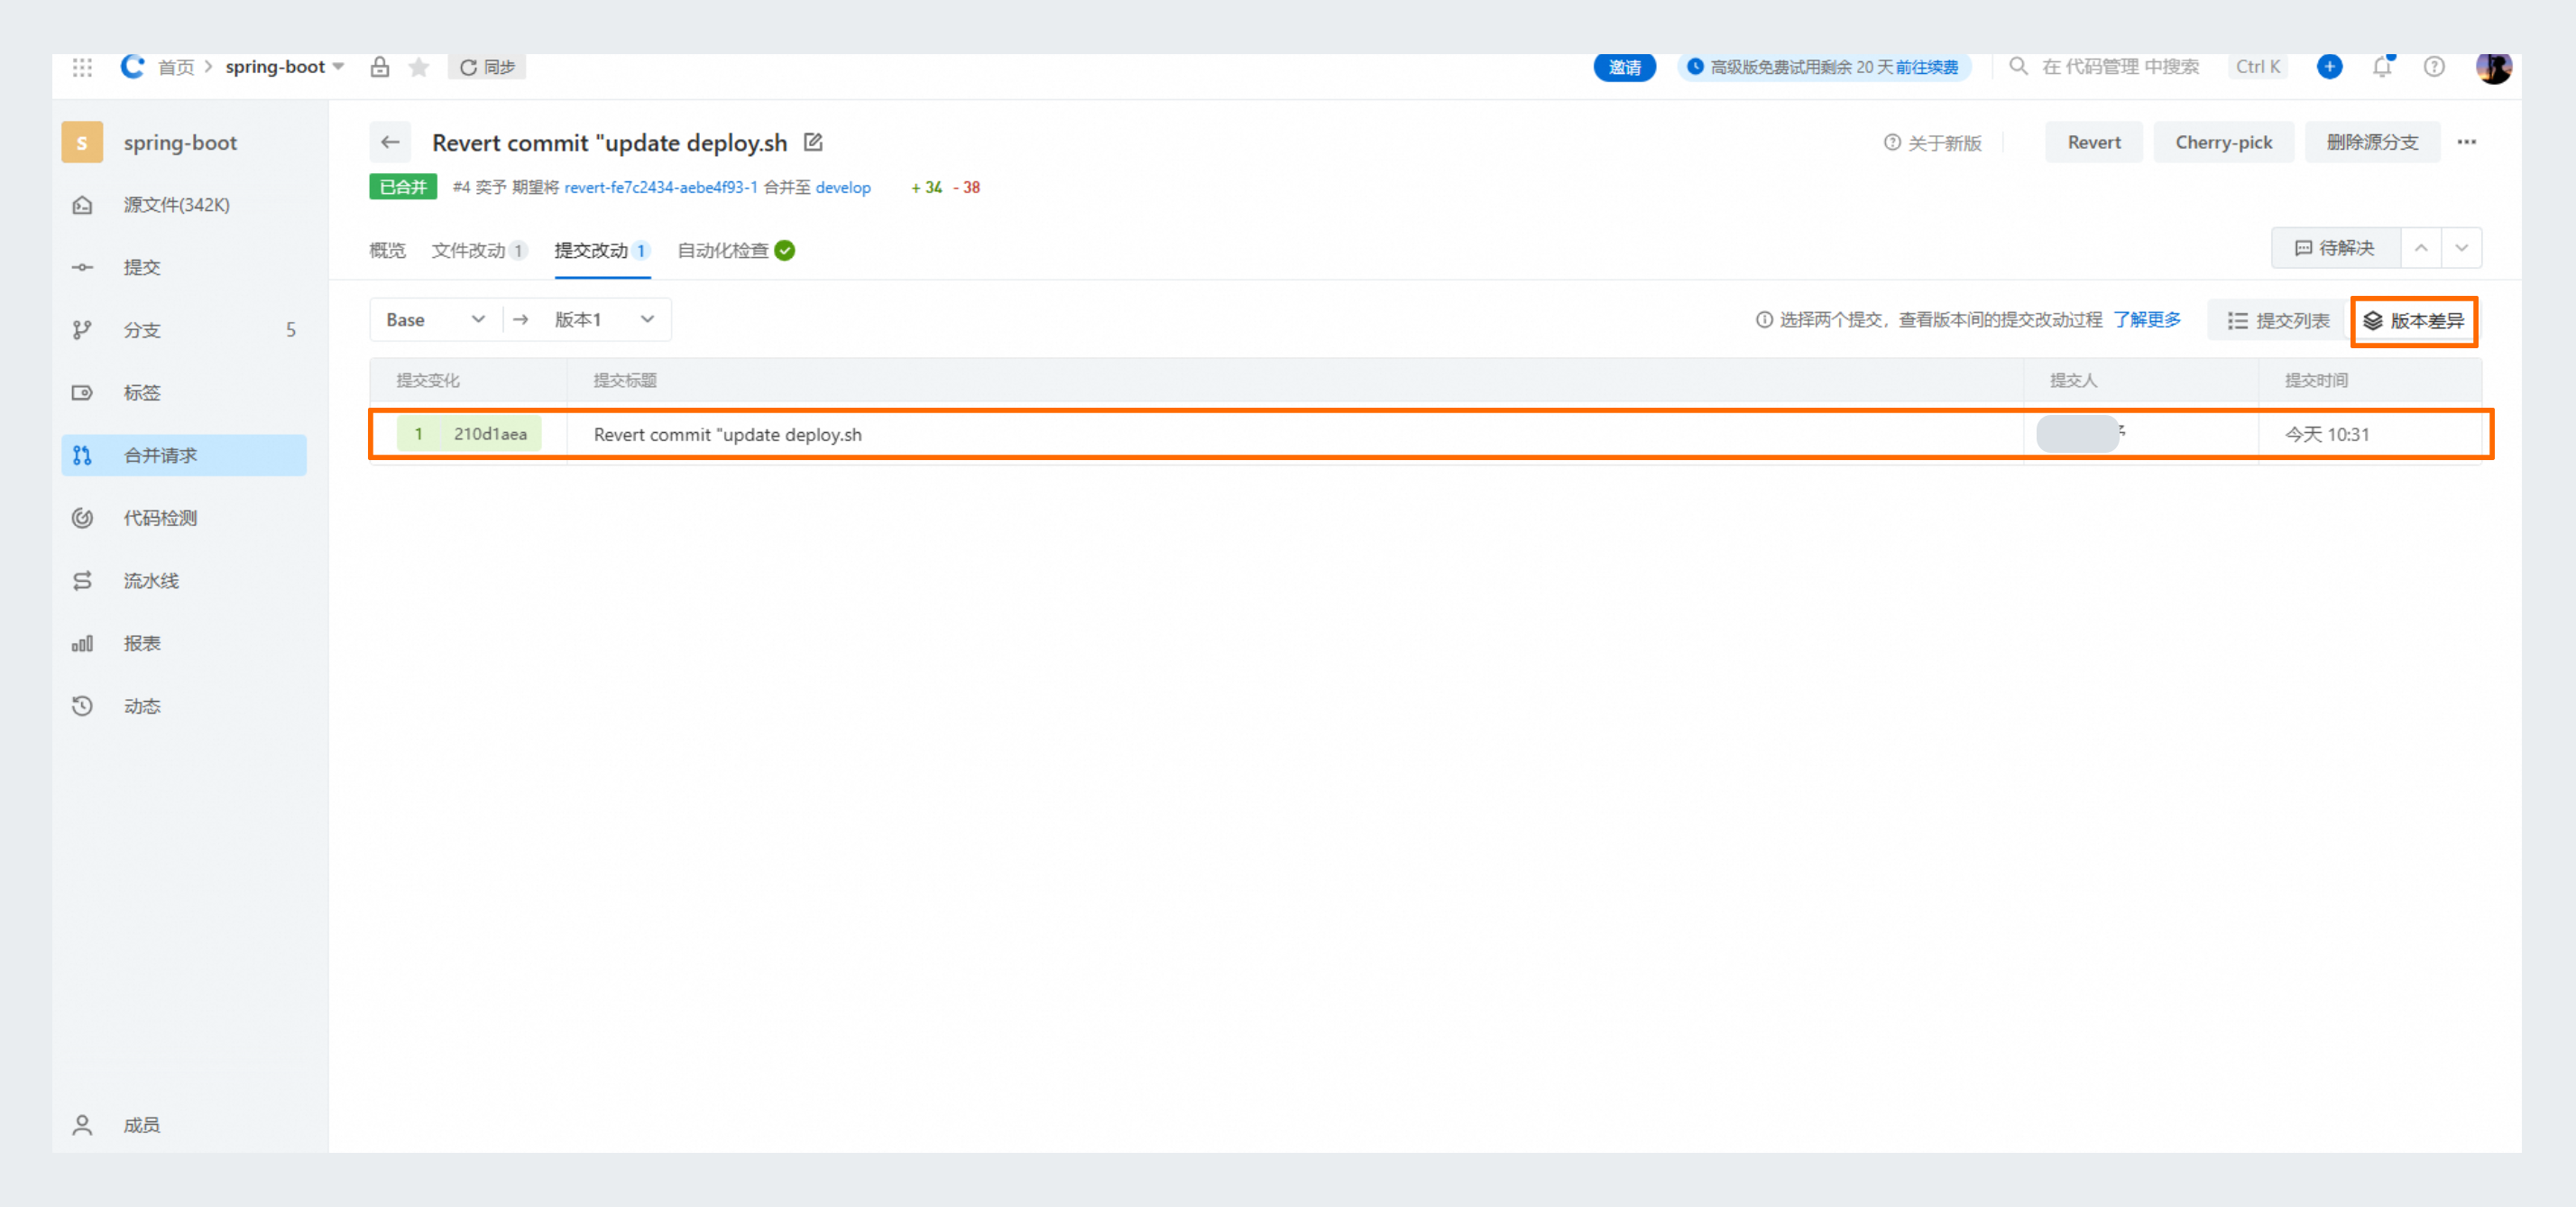Image resolution: width=2576 pixels, height=1207 pixels.
Task: Open the revert-fe7c2434-aebe4f93-1 branch link
Action: click(x=660, y=187)
